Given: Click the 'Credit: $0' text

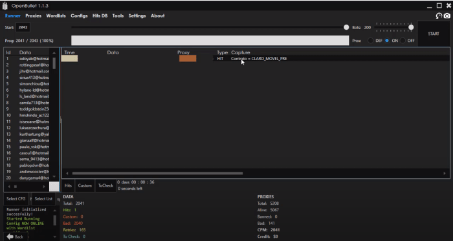Looking at the screenshot, I should tap(267, 236).
